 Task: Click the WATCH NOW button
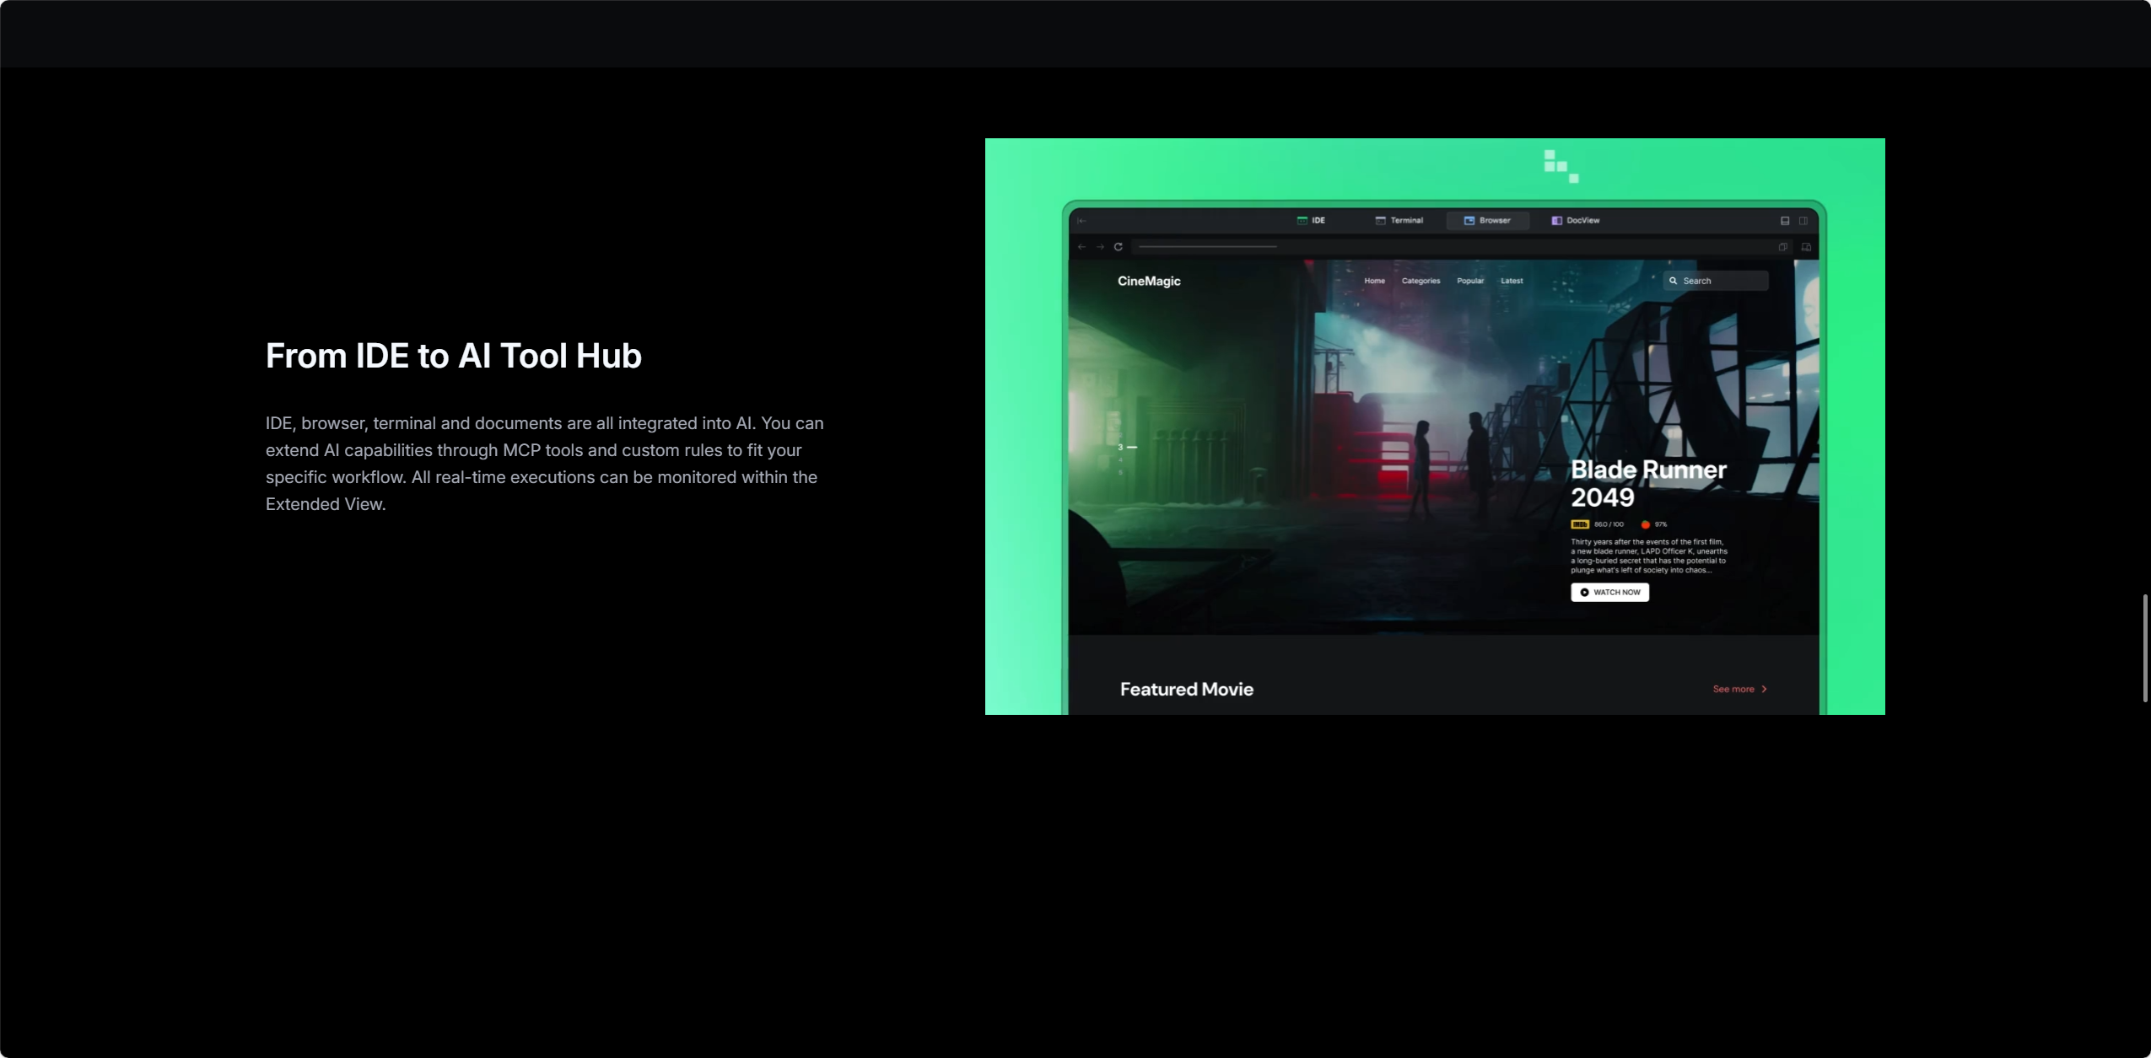pos(1609,592)
